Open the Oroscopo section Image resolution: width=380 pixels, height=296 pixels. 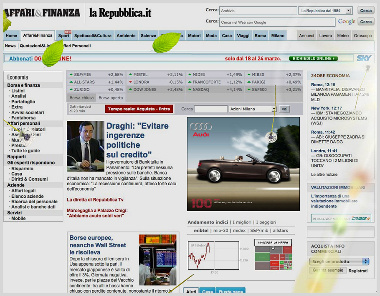click(x=363, y=35)
